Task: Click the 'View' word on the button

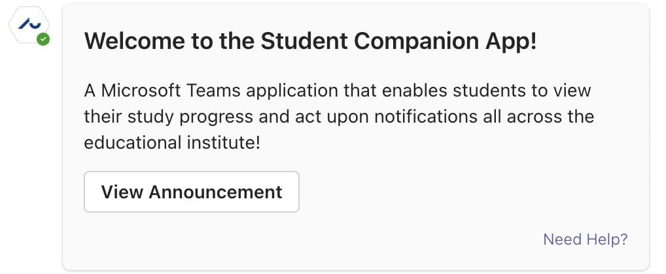Action: tap(122, 192)
